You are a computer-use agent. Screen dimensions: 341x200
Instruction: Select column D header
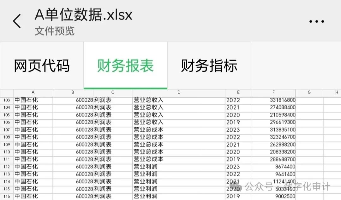click(179, 92)
